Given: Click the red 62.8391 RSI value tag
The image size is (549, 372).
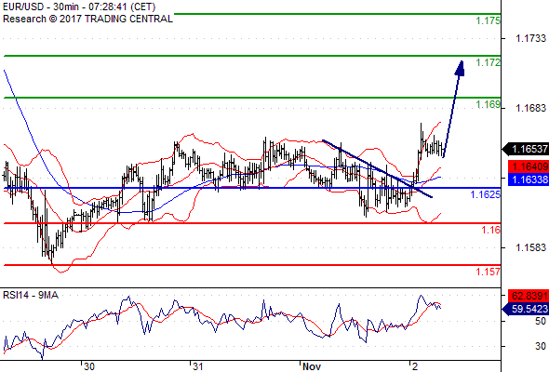Looking at the screenshot, I should (x=529, y=296).
